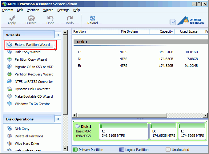This screenshot has width=209, height=154.
Task: Open the Help menu
Action: [x=77, y=10]
